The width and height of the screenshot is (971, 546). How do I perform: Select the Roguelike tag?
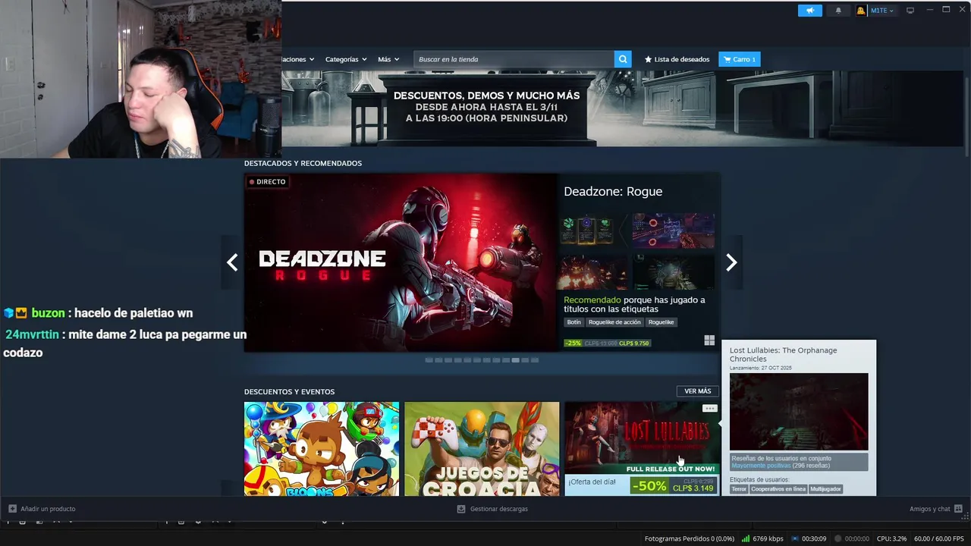[x=661, y=322]
